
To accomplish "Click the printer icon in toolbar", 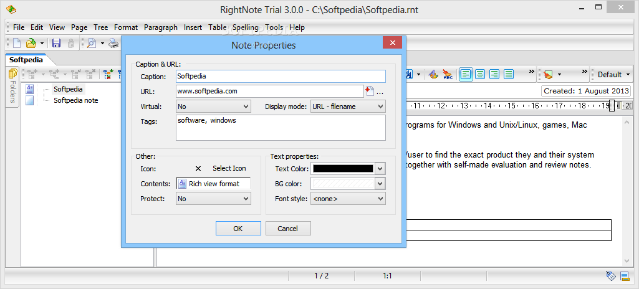I will coord(113,43).
